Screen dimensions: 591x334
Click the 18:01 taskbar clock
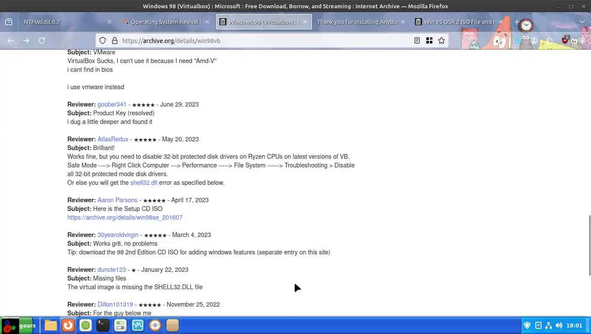coord(574,325)
